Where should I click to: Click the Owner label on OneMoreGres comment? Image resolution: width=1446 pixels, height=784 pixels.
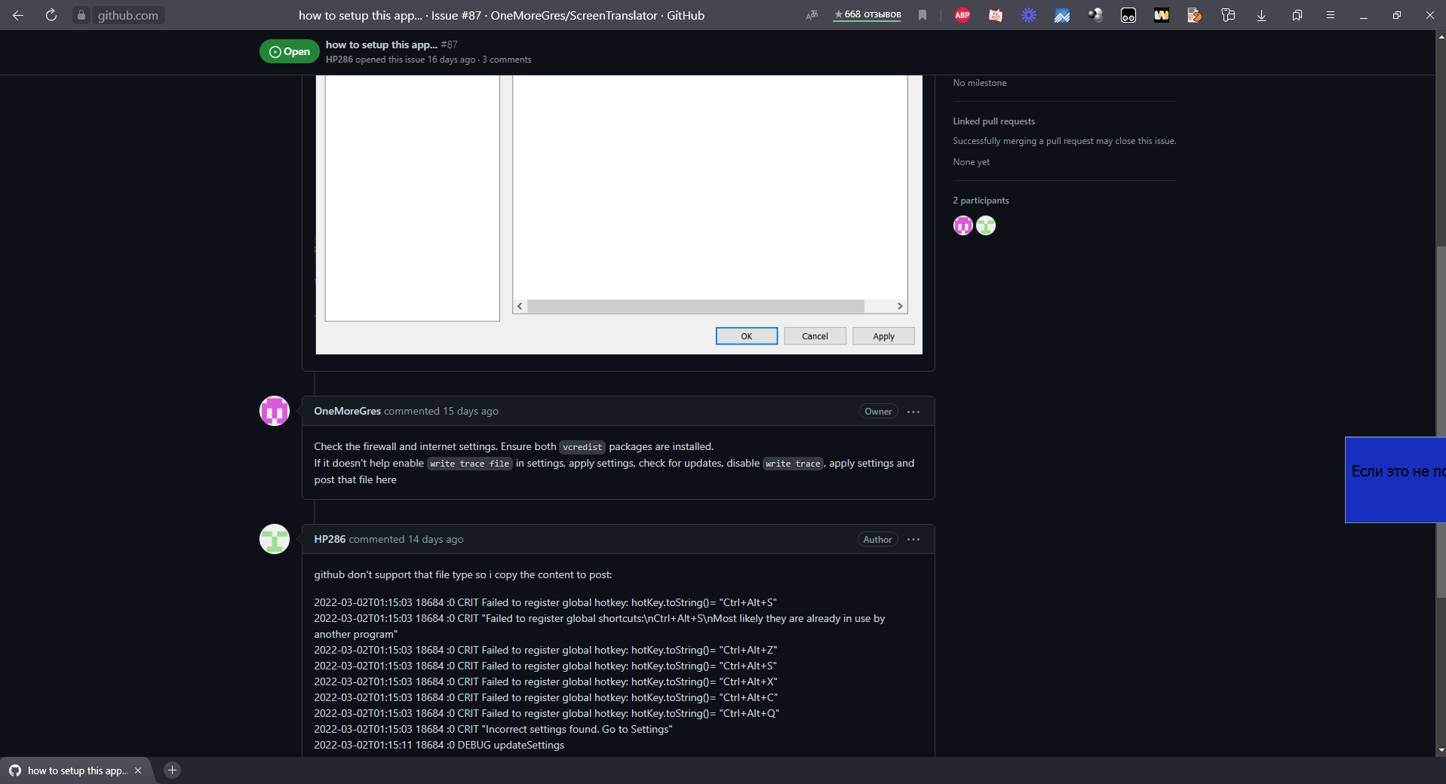click(877, 412)
